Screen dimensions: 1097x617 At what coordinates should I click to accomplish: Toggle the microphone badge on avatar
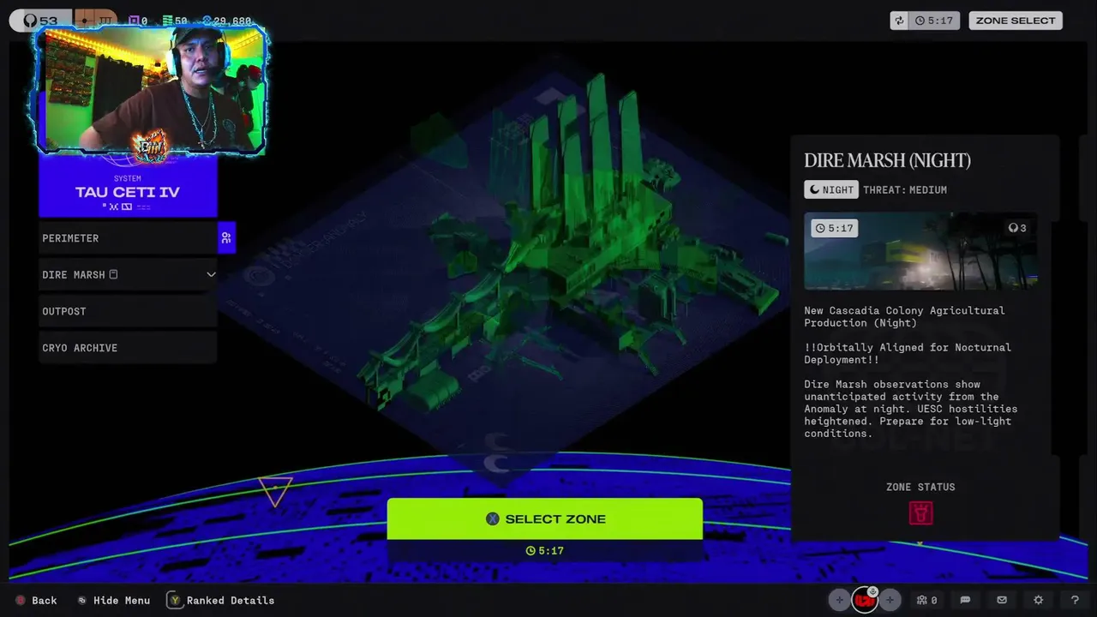pos(872,591)
